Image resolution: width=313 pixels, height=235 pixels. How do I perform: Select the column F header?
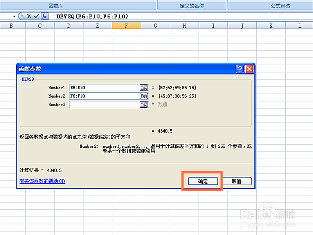(126, 25)
